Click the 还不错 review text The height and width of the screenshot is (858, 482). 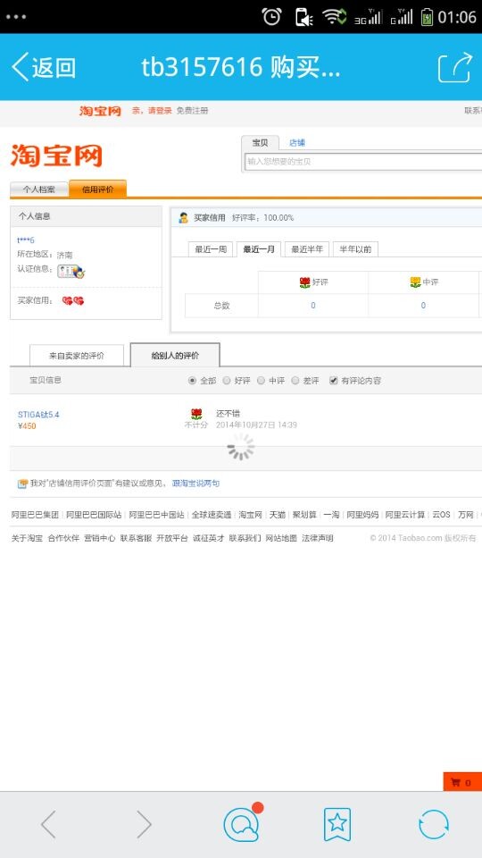(x=228, y=413)
